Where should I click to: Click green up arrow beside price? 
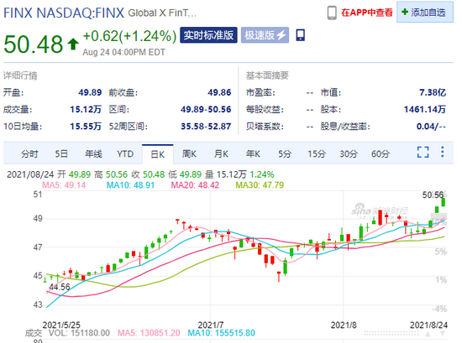[73, 44]
